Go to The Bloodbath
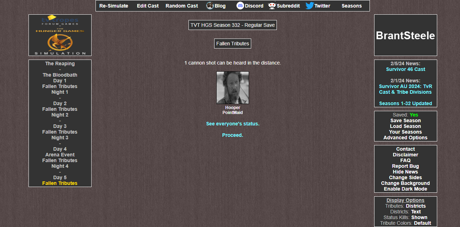The width and height of the screenshot is (460, 227). [60, 75]
